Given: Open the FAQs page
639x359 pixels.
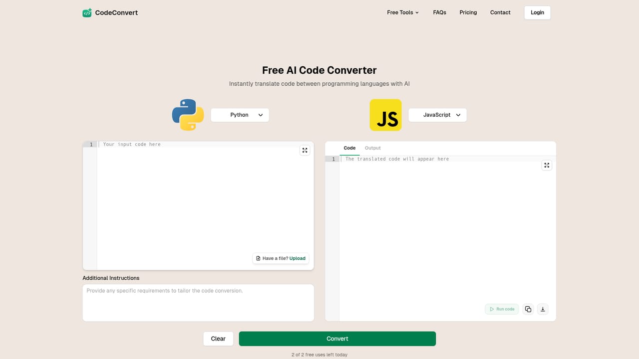Looking at the screenshot, I should [x=440, y=12].
